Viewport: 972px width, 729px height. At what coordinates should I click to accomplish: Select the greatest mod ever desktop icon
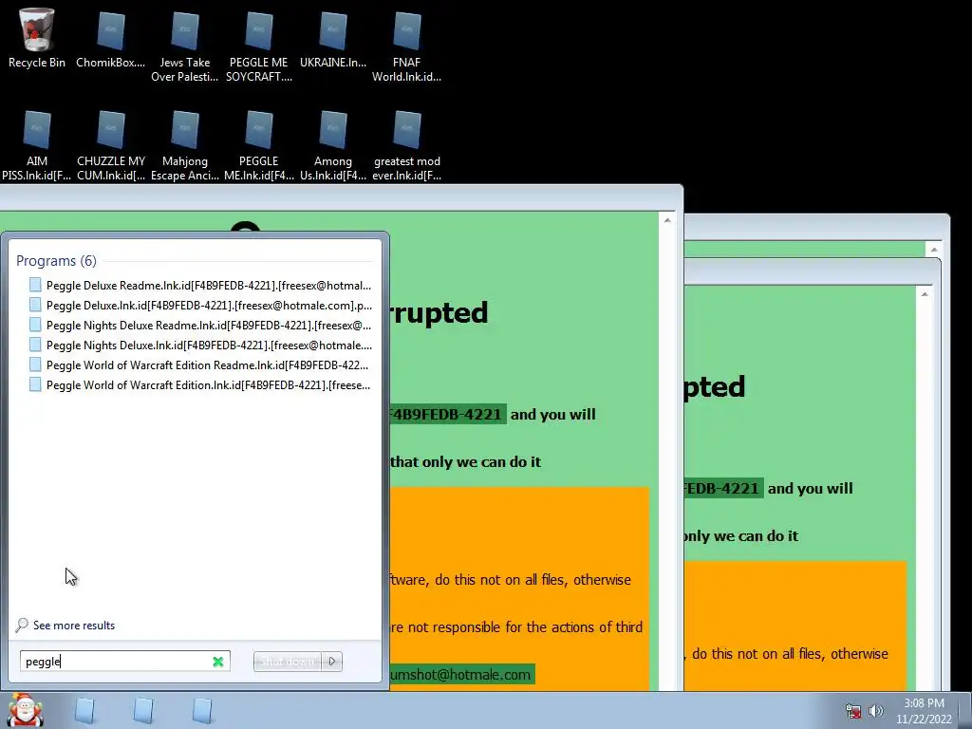406,145
